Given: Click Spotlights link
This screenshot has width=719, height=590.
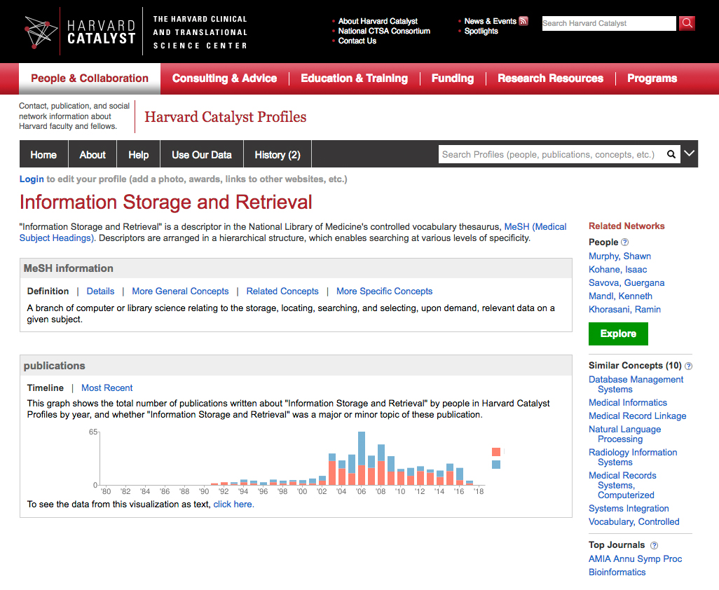Looking at the screenshot, I should [x=481, y=31].
